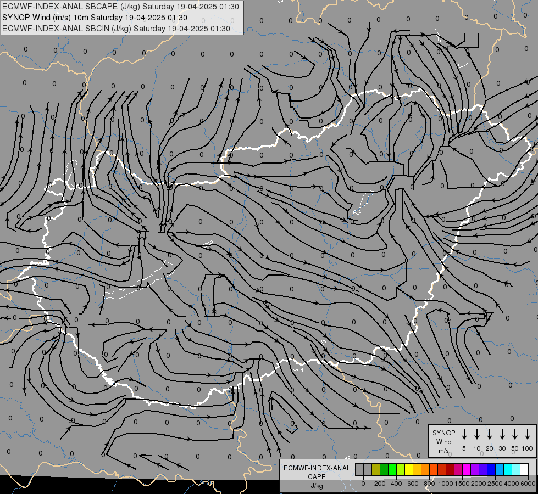Select the bright green CAPE legend swatch

392,469
